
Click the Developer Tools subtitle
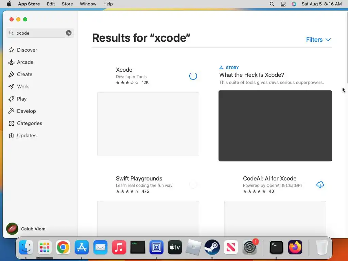tap(131, 76)
